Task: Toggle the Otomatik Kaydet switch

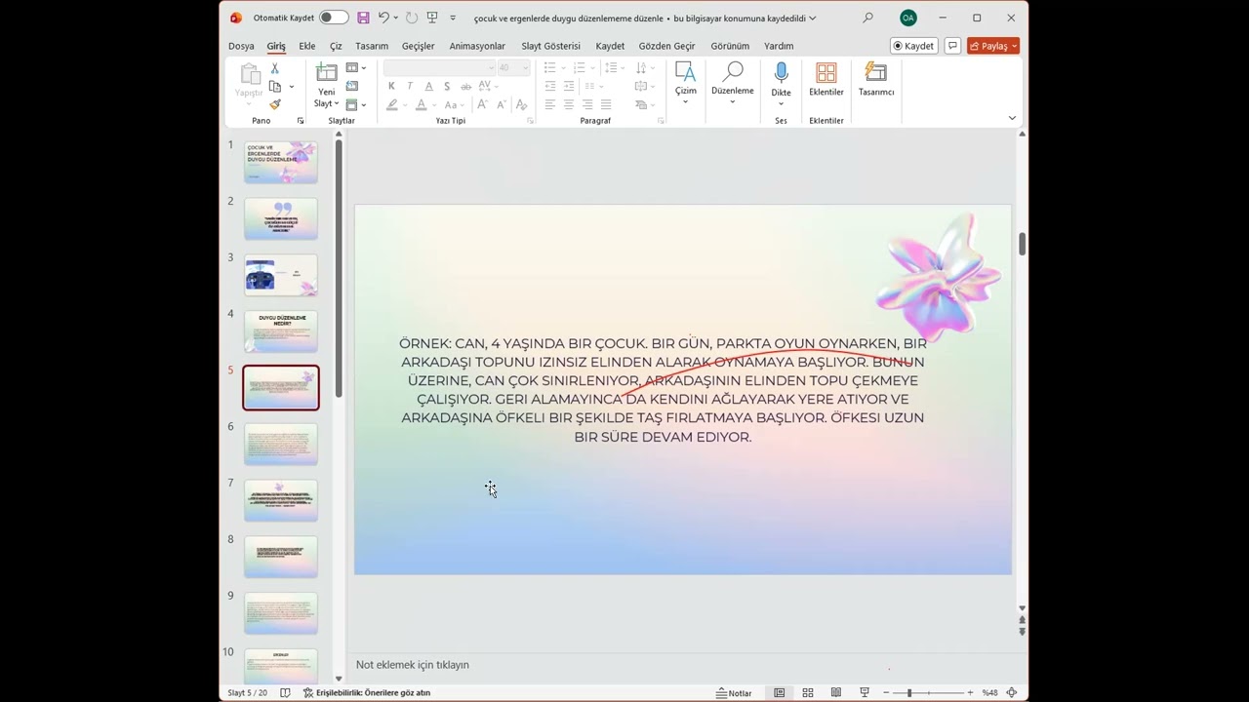Action: (333, 18)
